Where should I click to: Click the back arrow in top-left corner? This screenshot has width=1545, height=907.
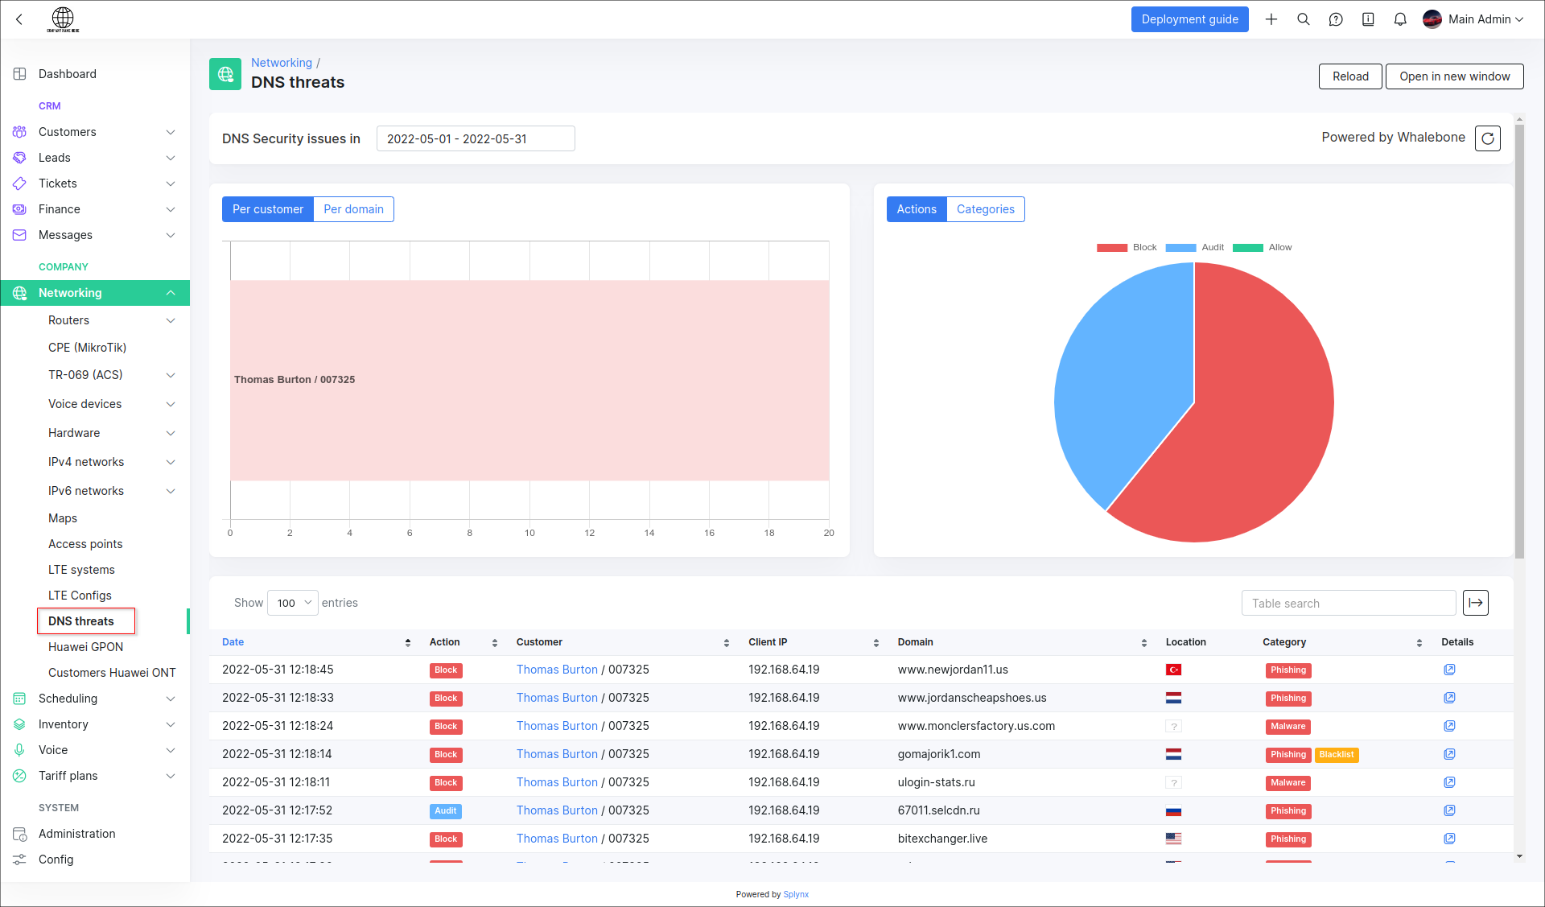tap(19, 19)
